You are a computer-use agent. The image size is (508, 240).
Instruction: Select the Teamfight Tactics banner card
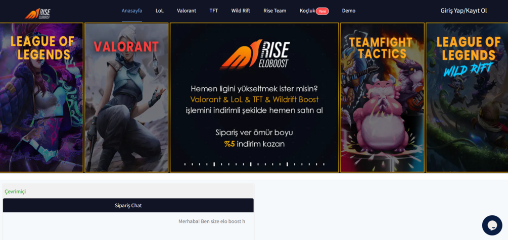382,97
